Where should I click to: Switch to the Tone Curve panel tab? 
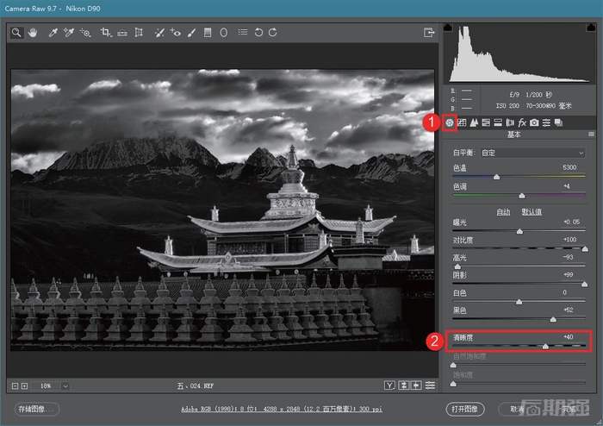point(462,122)
